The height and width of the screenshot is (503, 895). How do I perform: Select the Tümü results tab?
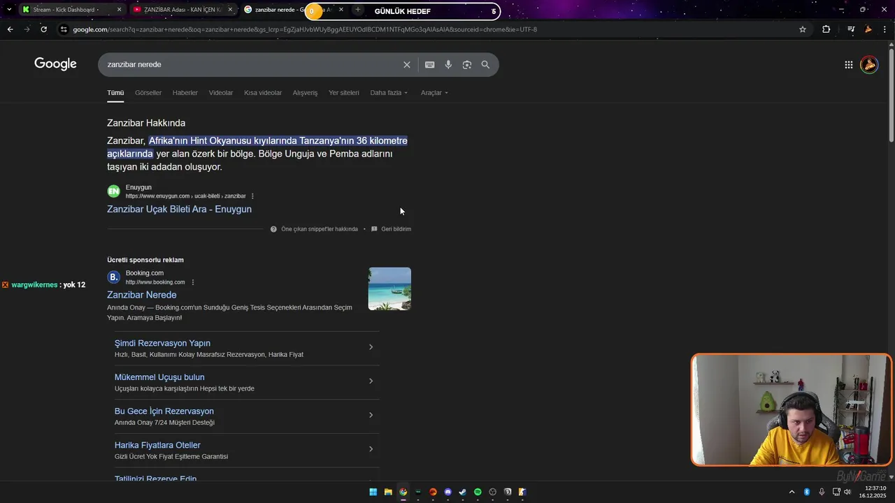click(x=115, y=92)
